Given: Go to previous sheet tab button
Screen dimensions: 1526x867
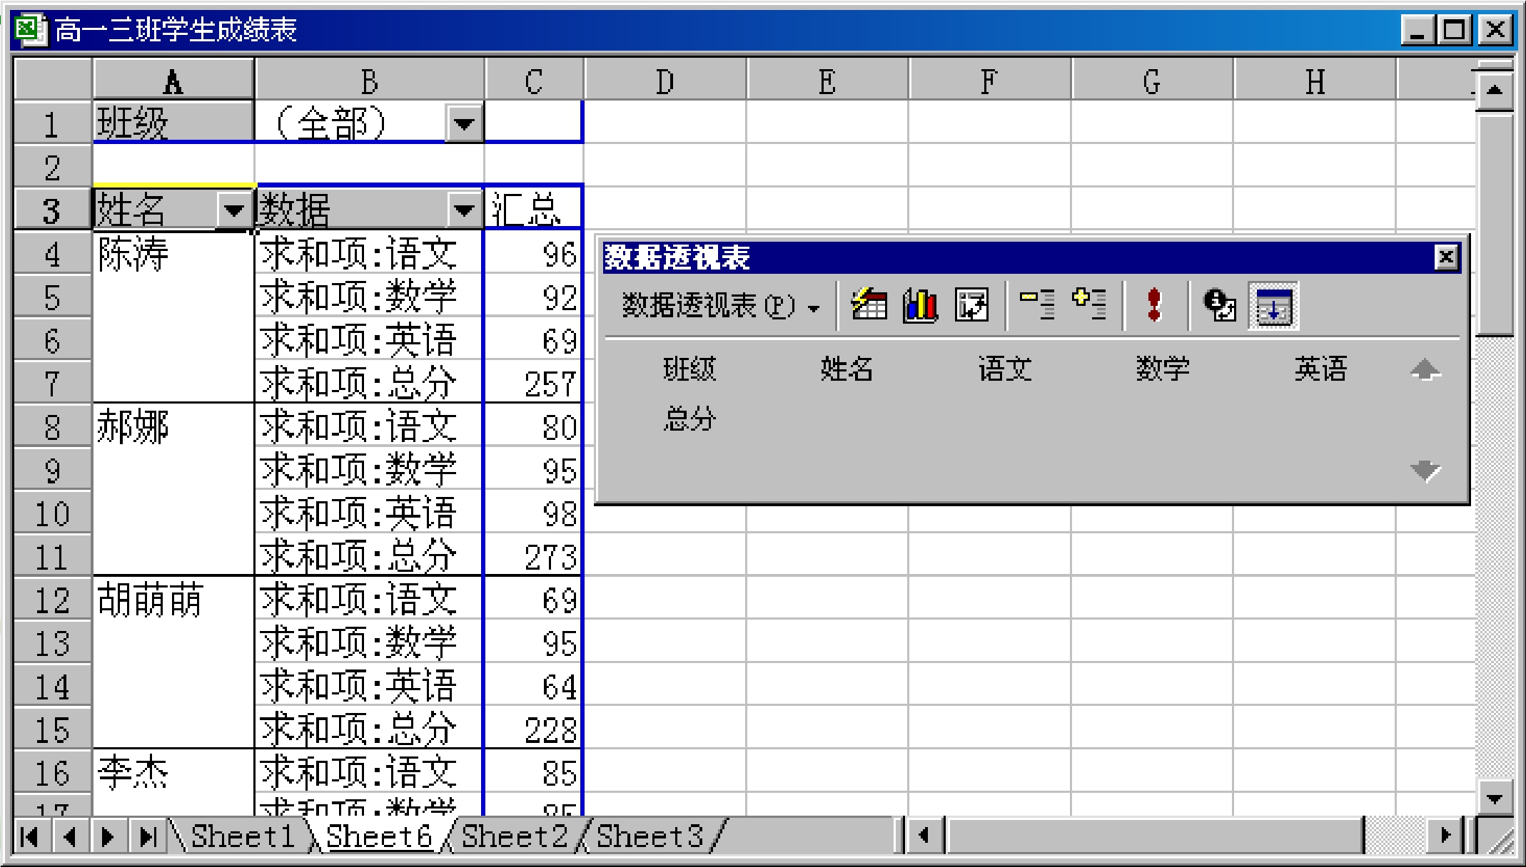Looking at the screenshot, I should pyautogui.click(x=70, y=836).
